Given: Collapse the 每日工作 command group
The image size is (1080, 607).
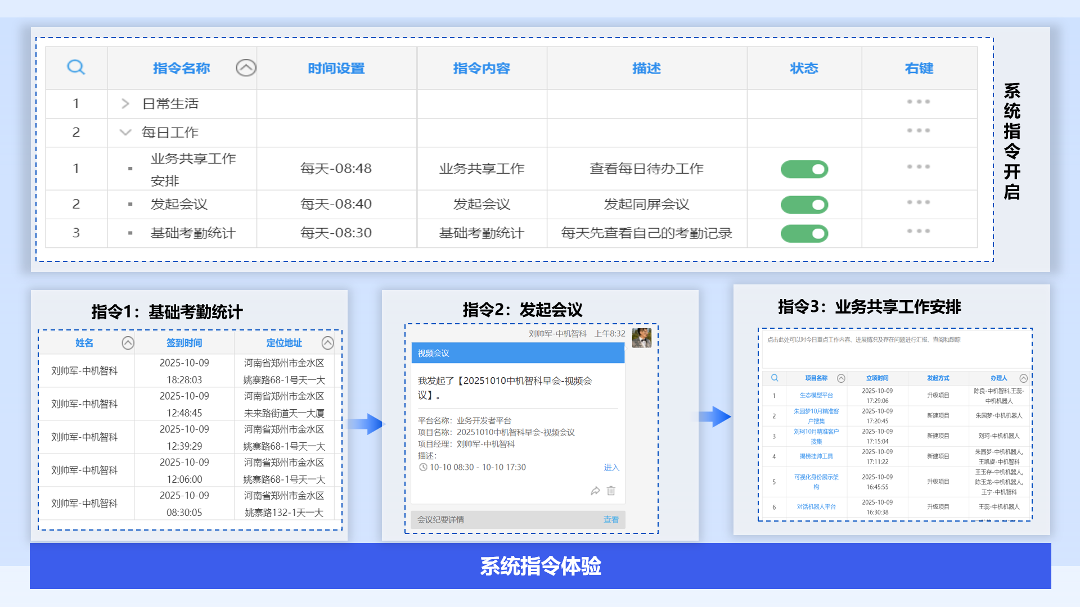Looking at the screenshot, I should pos(125,133).
